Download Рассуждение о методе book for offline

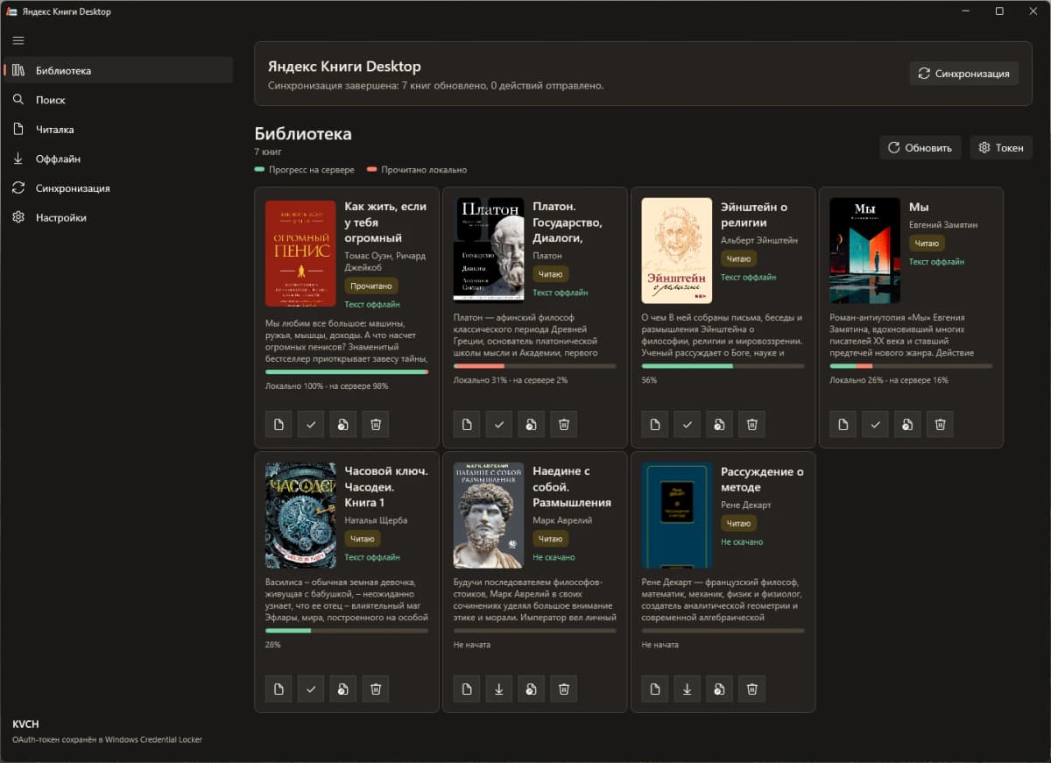(x=687, y=689)
